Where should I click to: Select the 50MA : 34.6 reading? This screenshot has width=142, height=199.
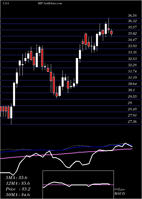(x=18, y=195)
